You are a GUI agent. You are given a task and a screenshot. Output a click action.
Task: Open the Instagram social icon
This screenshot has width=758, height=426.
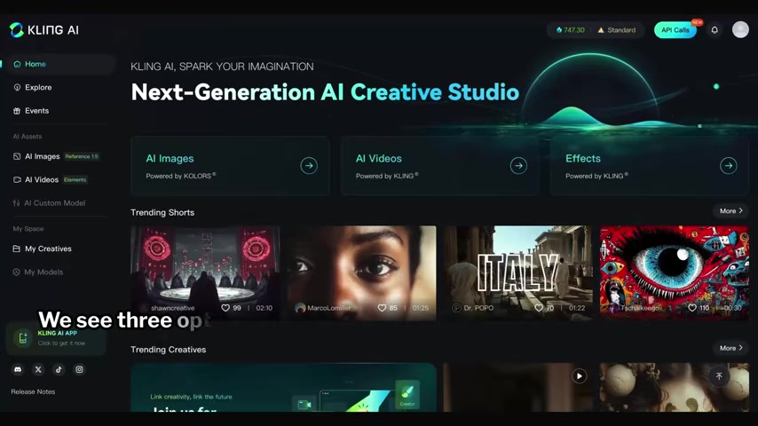click(79, 369)
